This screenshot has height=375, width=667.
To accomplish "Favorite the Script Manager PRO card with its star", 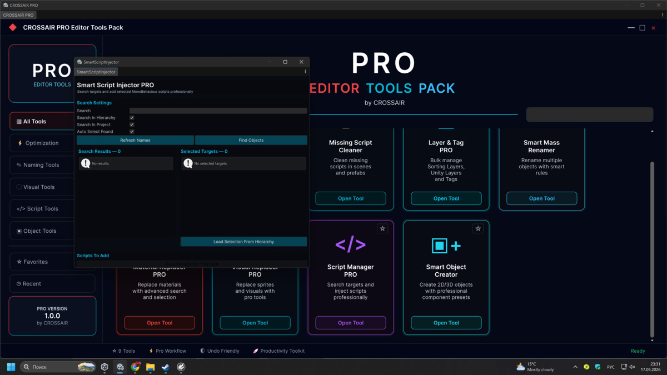I will (382, 228).
